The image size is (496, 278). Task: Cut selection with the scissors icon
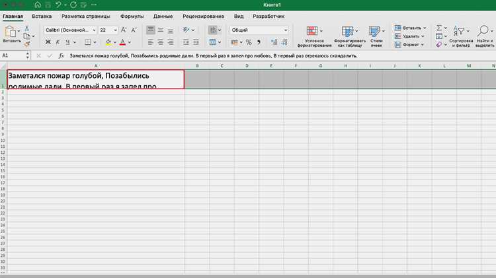point(27,28)
